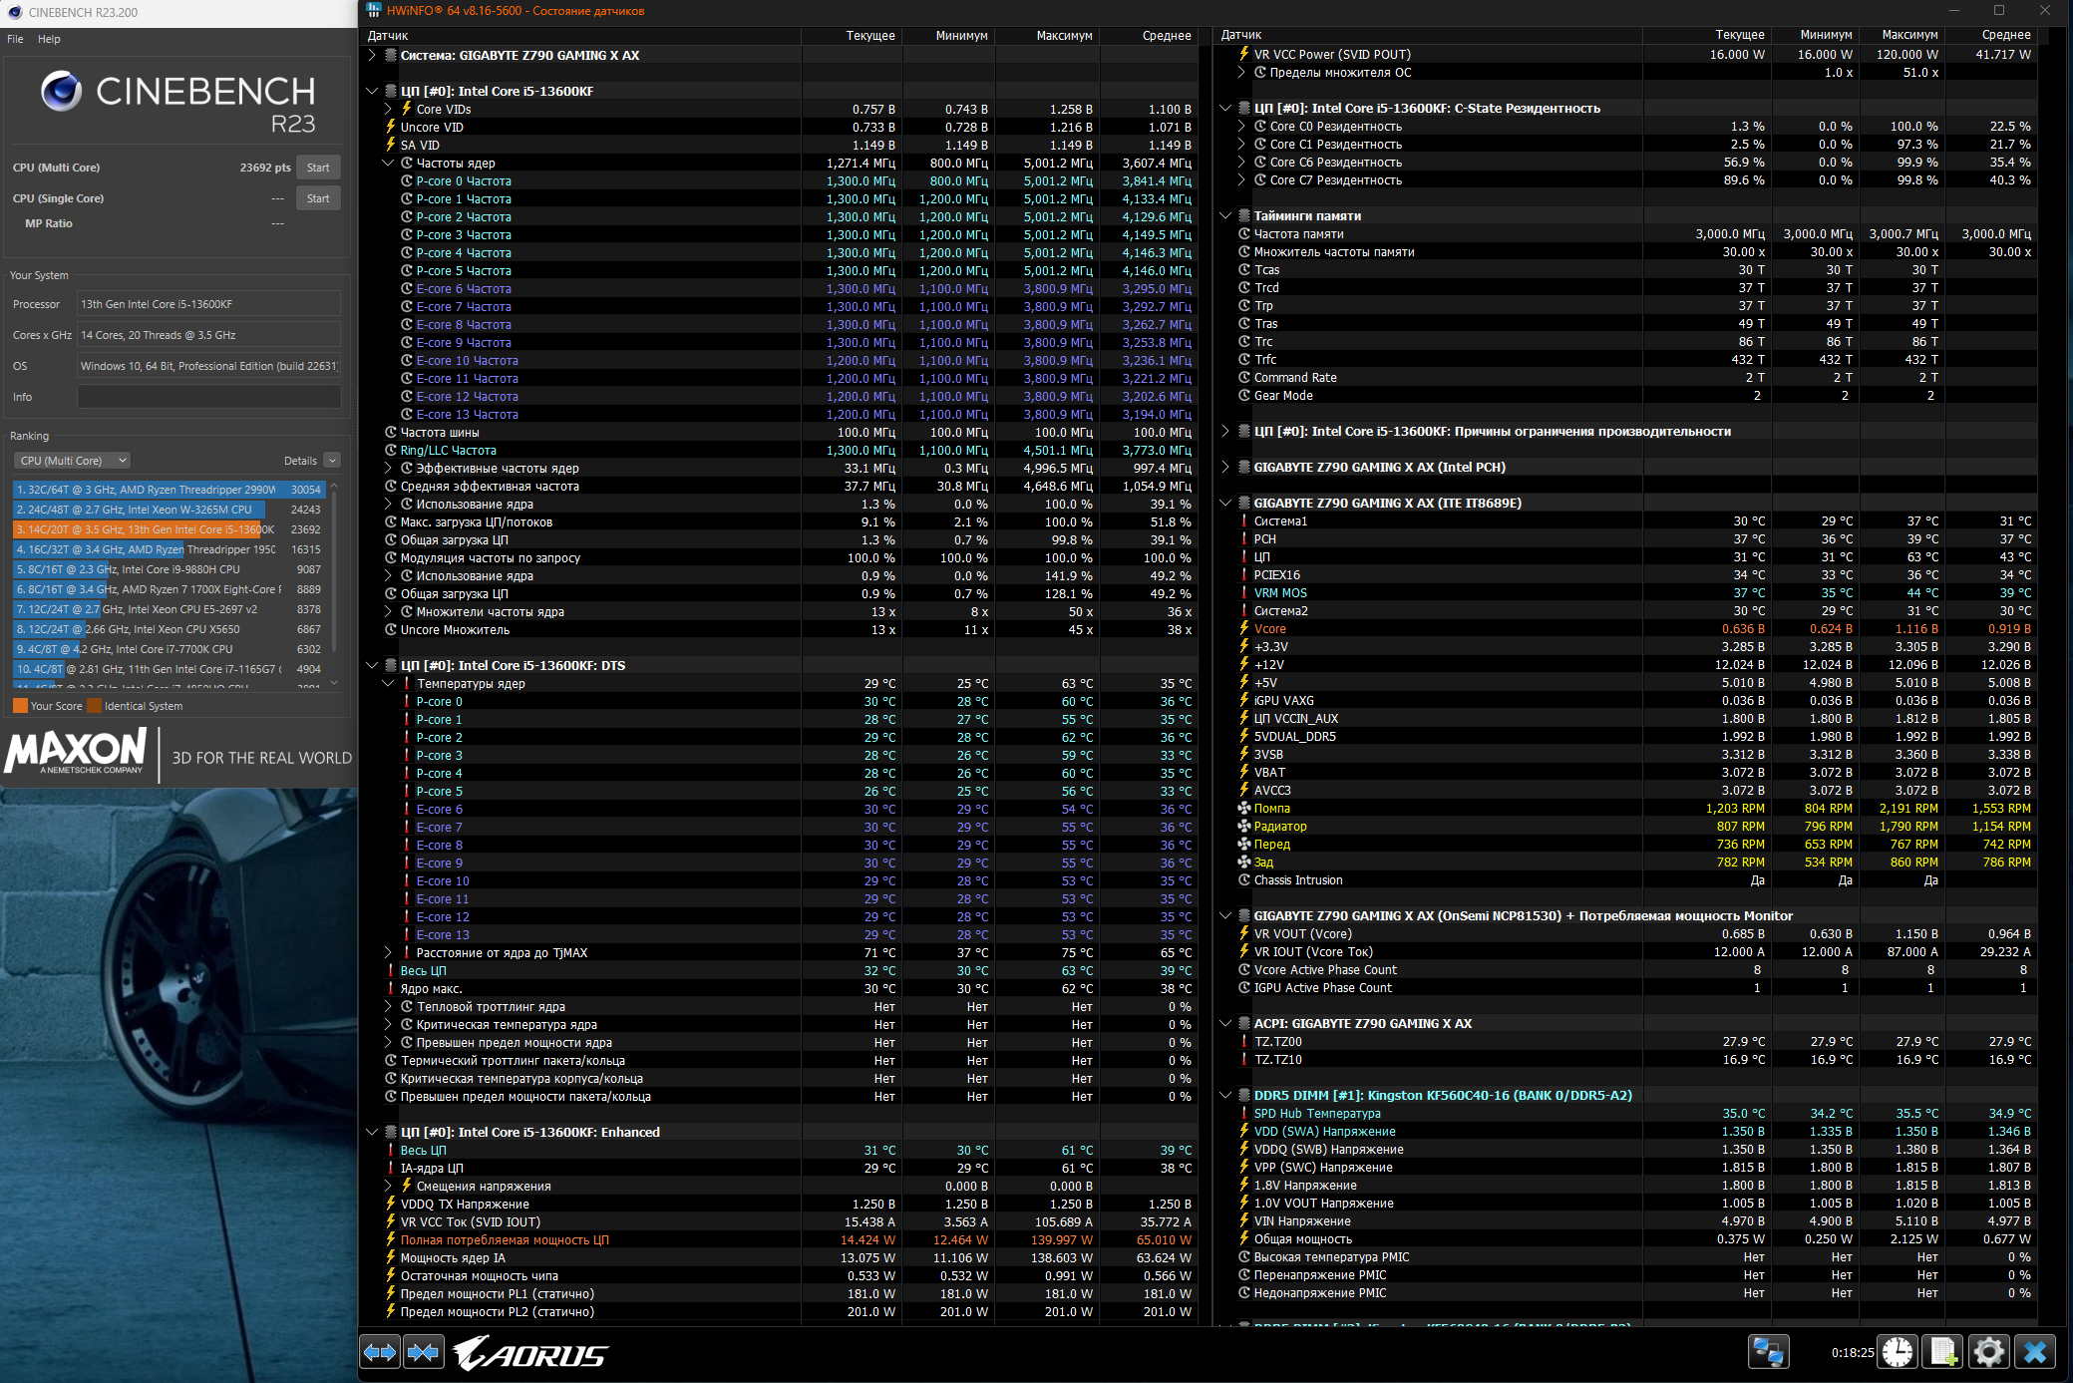Click the Info input field
Screen dimensions: 2073x1383
(x=209, y=397)
